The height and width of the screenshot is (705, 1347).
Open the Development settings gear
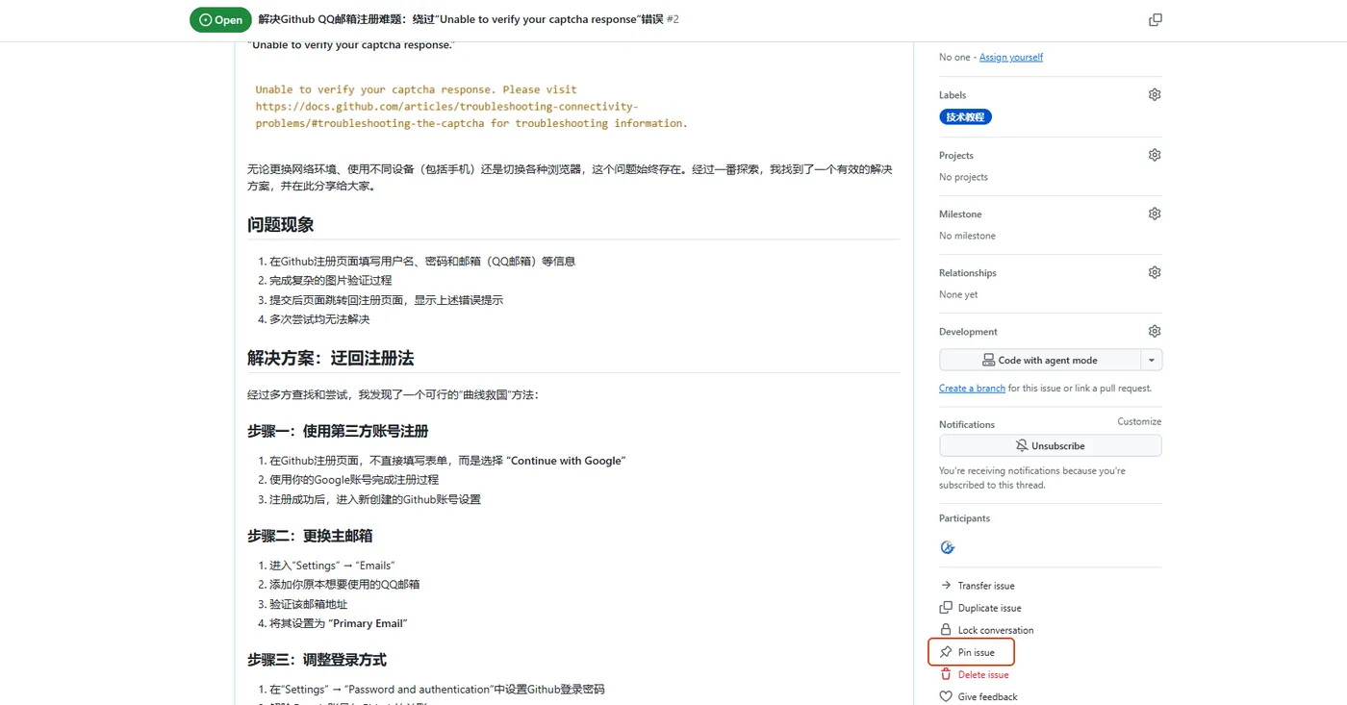point(1155,331)
